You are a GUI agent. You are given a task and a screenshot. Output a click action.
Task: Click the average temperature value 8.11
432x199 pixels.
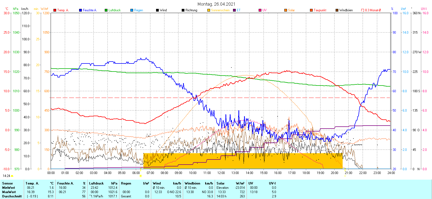click(x=50, y=196)
